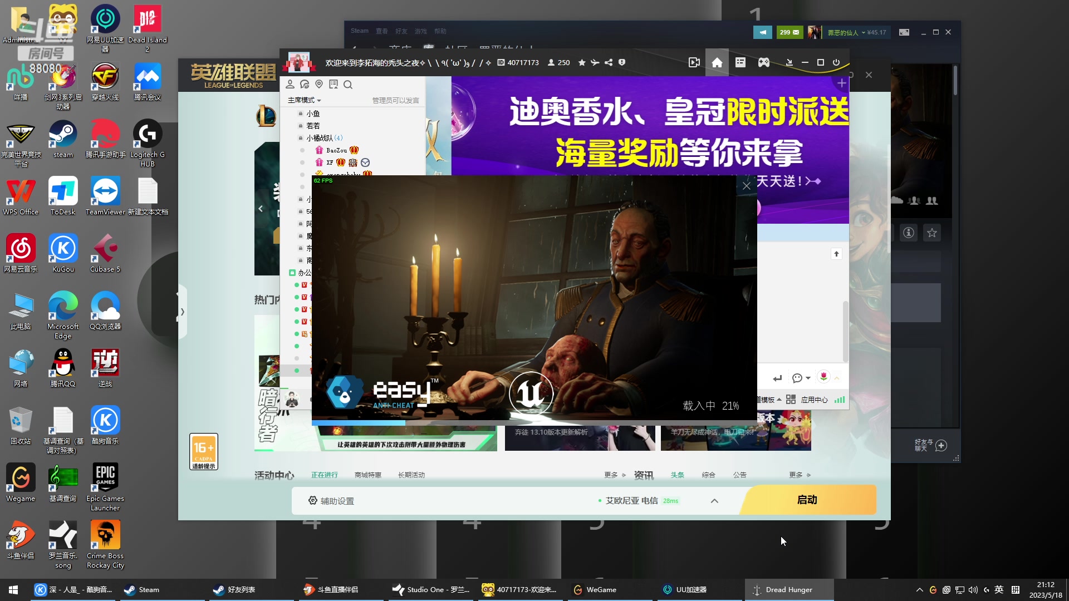1069x601 pixels.
Task: Click the home icon in YY toolbar
Action: pos(717,63)
